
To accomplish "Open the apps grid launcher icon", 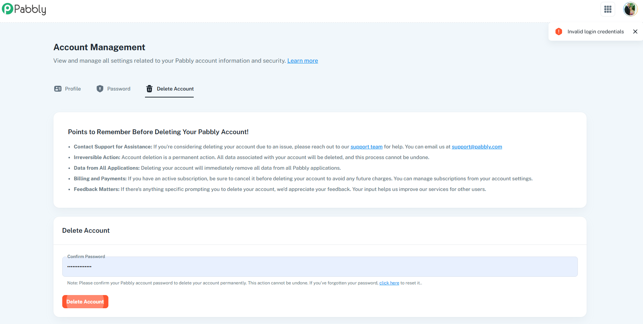I will pyautogui.click(x=607, y=9).
